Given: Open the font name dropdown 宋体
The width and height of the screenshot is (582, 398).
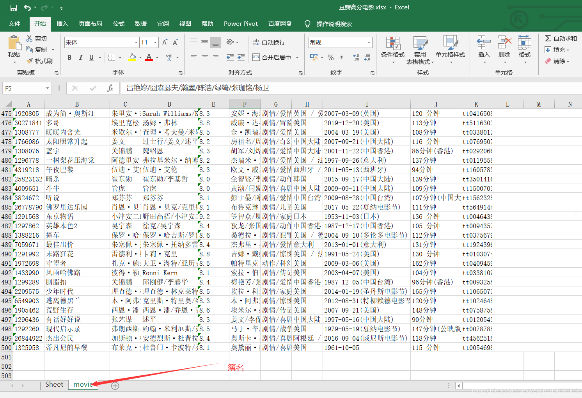Looking at the screenshot, I should click(136, 42).
